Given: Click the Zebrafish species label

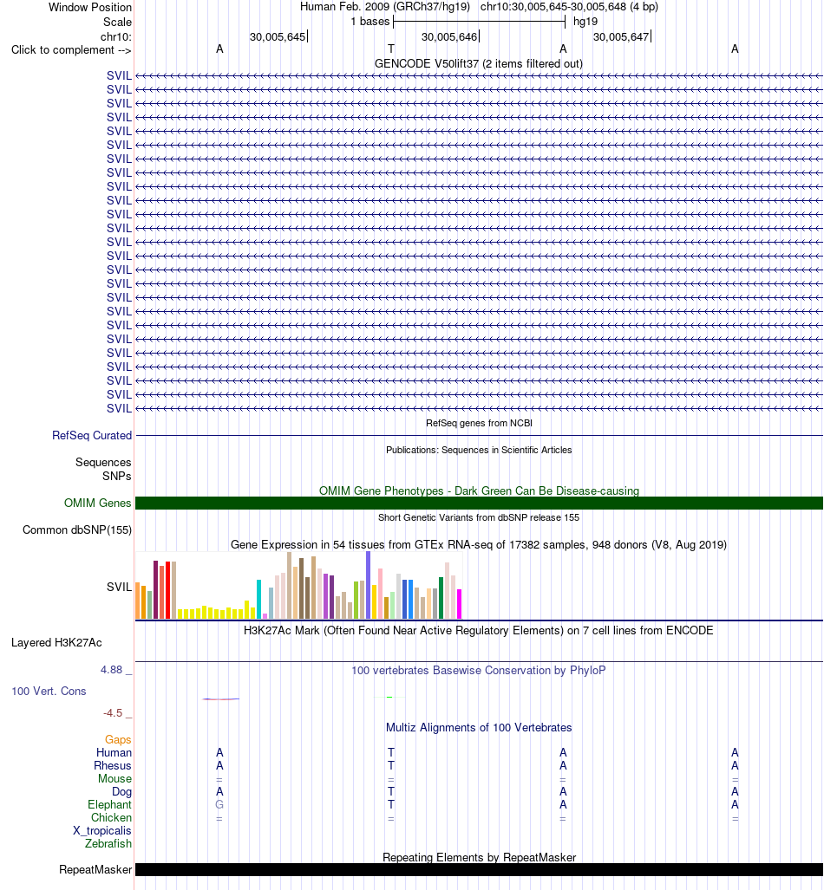Looking at the screenshot, I should point(108,844).
